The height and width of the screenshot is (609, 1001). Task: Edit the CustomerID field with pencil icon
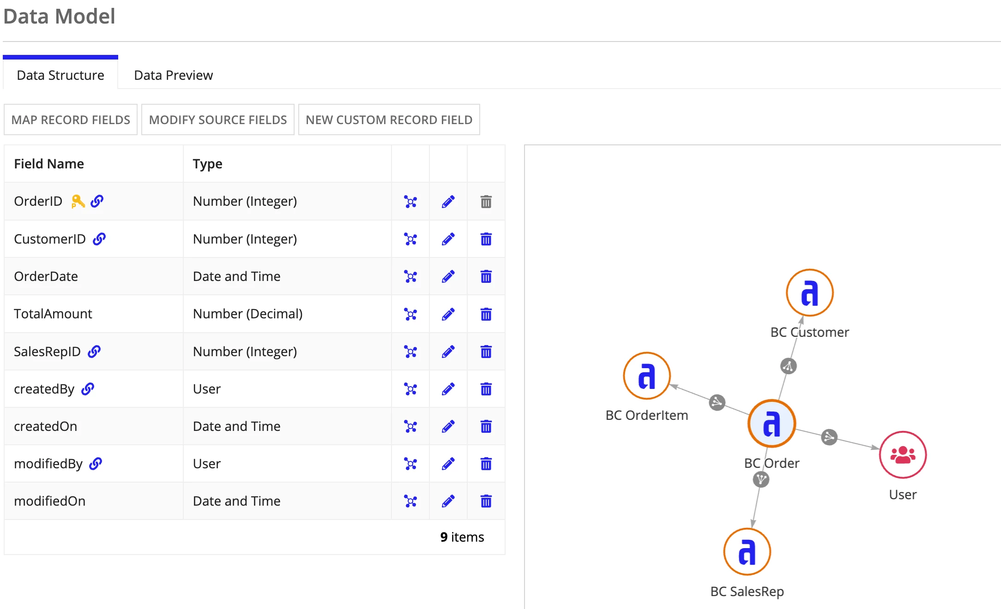(x=448, y=239)
